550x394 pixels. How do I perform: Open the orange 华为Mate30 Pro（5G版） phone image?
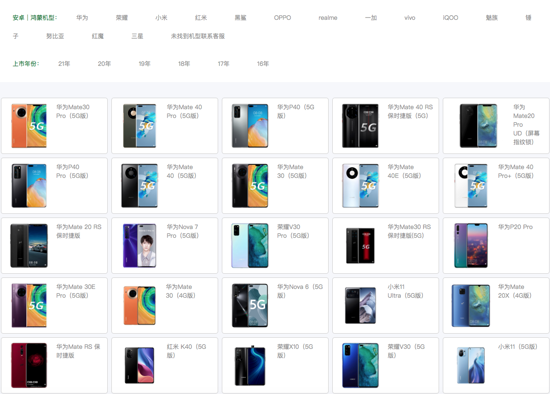click(x=29, y=126)
